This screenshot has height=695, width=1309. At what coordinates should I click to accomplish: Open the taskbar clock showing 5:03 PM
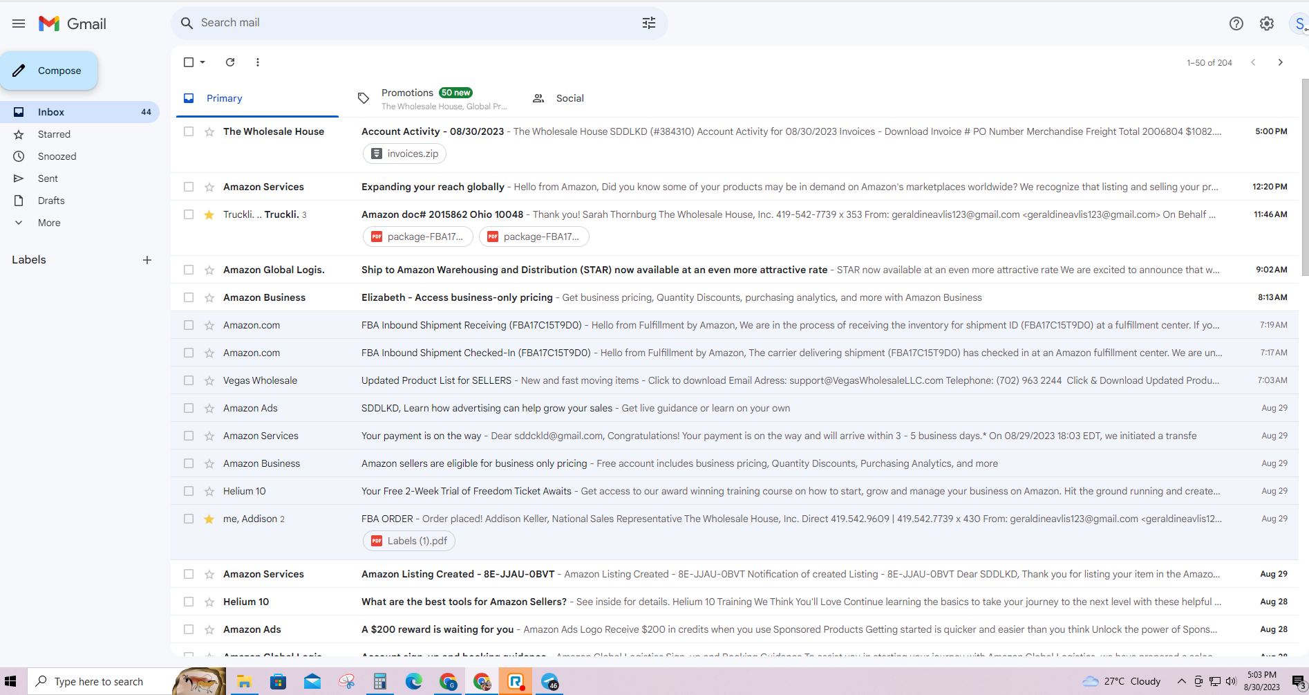1262,681
